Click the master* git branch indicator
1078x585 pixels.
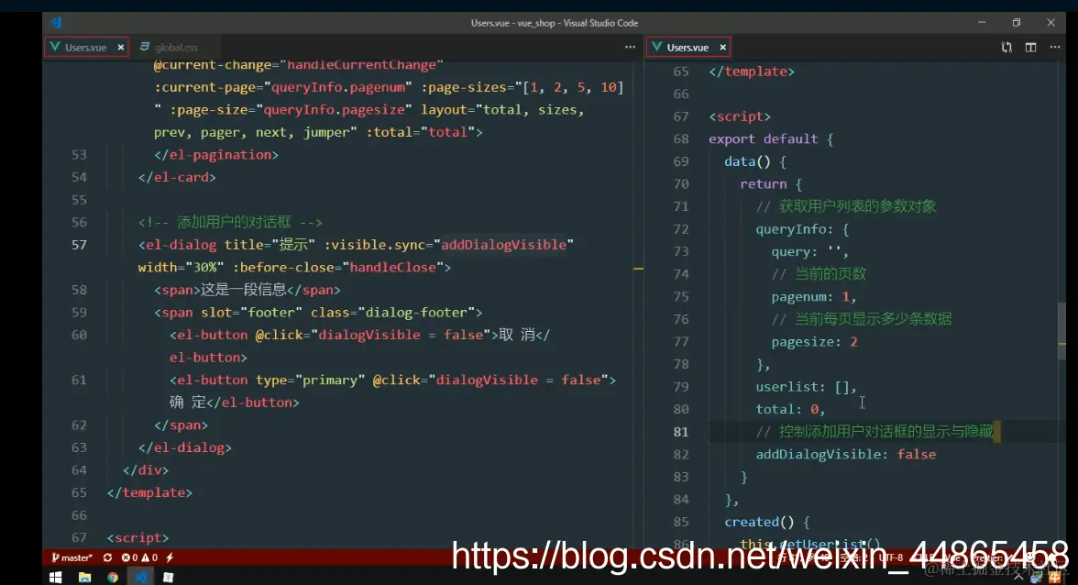pos(72,557)
